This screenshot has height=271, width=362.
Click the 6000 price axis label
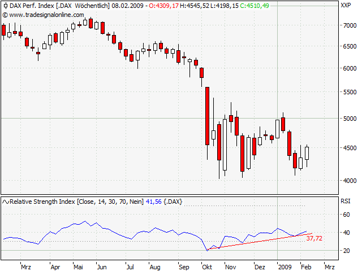coord(350,68)
